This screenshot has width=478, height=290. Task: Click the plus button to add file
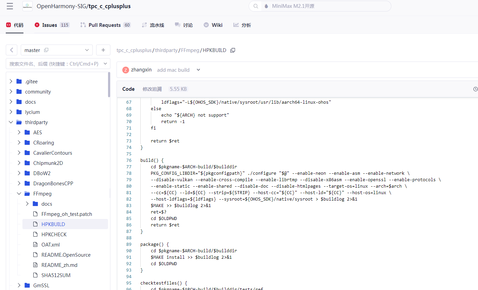(103, 50)
